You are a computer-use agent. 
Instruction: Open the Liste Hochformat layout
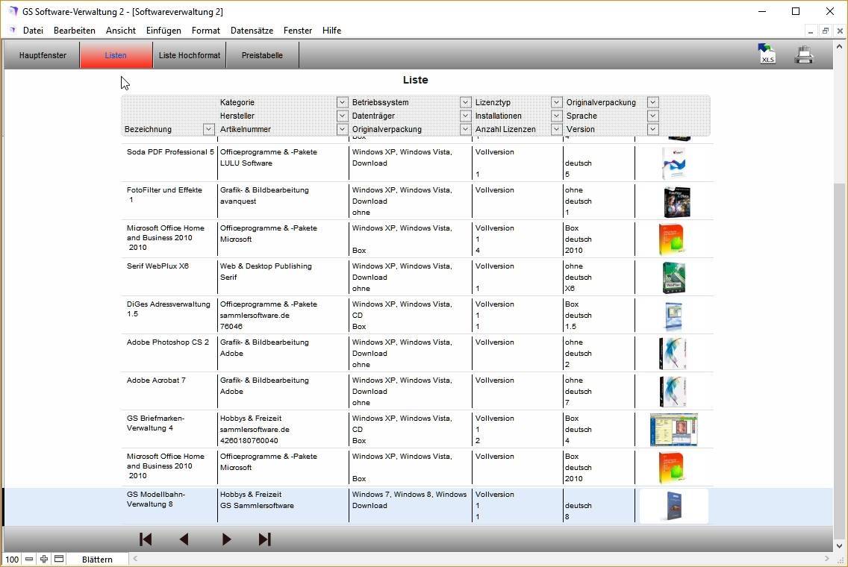point(190,55)
